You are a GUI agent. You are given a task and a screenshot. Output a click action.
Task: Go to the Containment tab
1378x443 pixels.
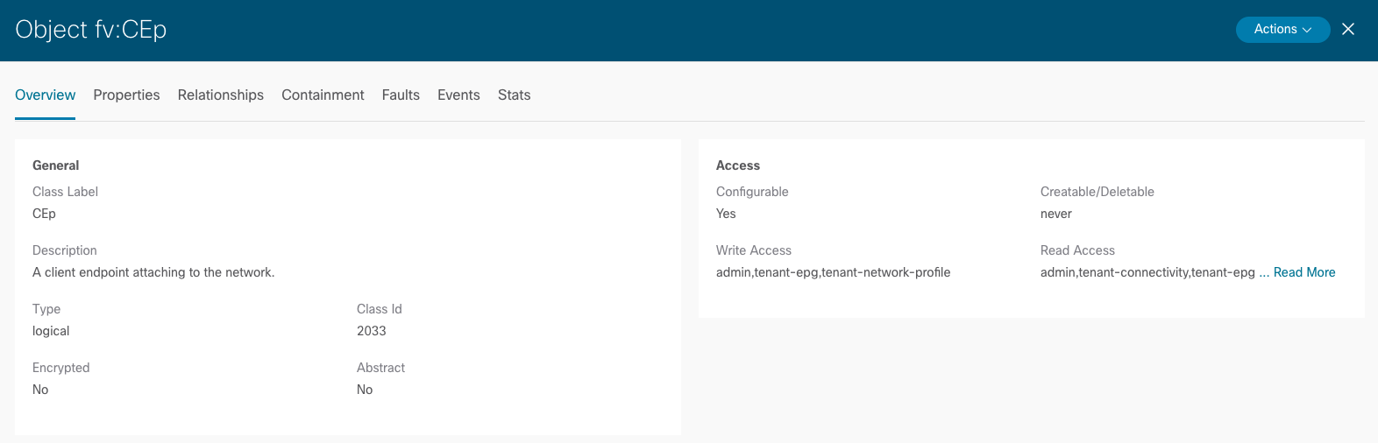(323, 95)
